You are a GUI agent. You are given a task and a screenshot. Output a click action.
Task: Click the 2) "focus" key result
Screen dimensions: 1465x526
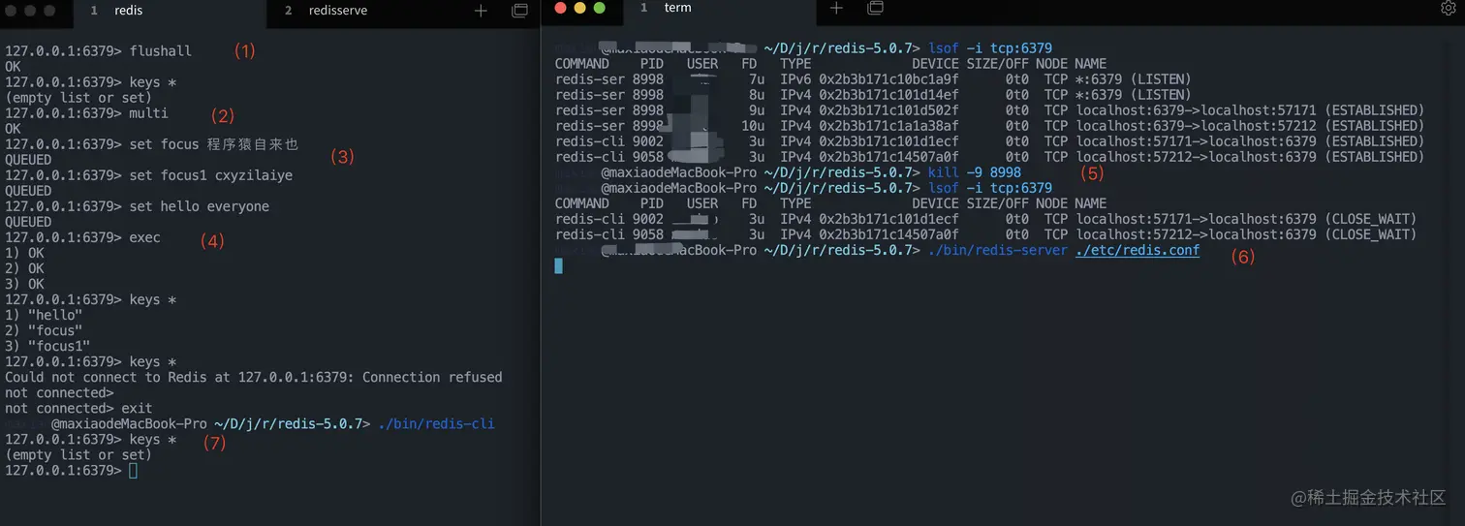(x=44, y=330)
